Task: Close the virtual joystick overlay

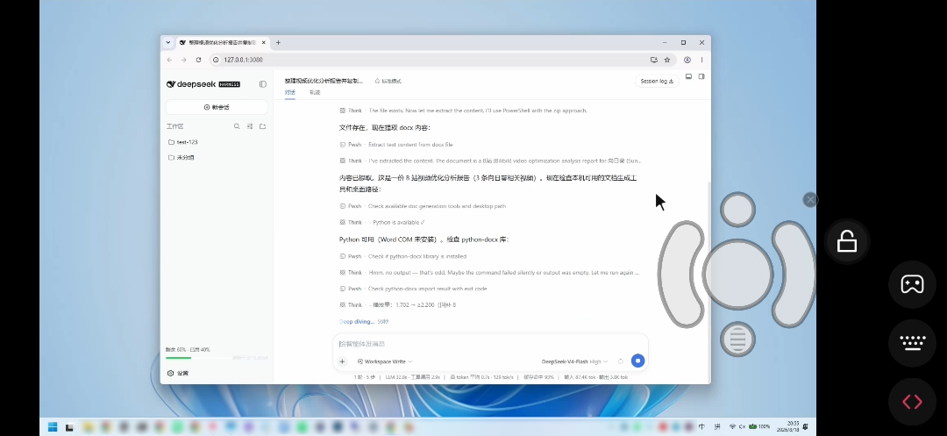Action: pyautogui.click(x=810, y=200)
